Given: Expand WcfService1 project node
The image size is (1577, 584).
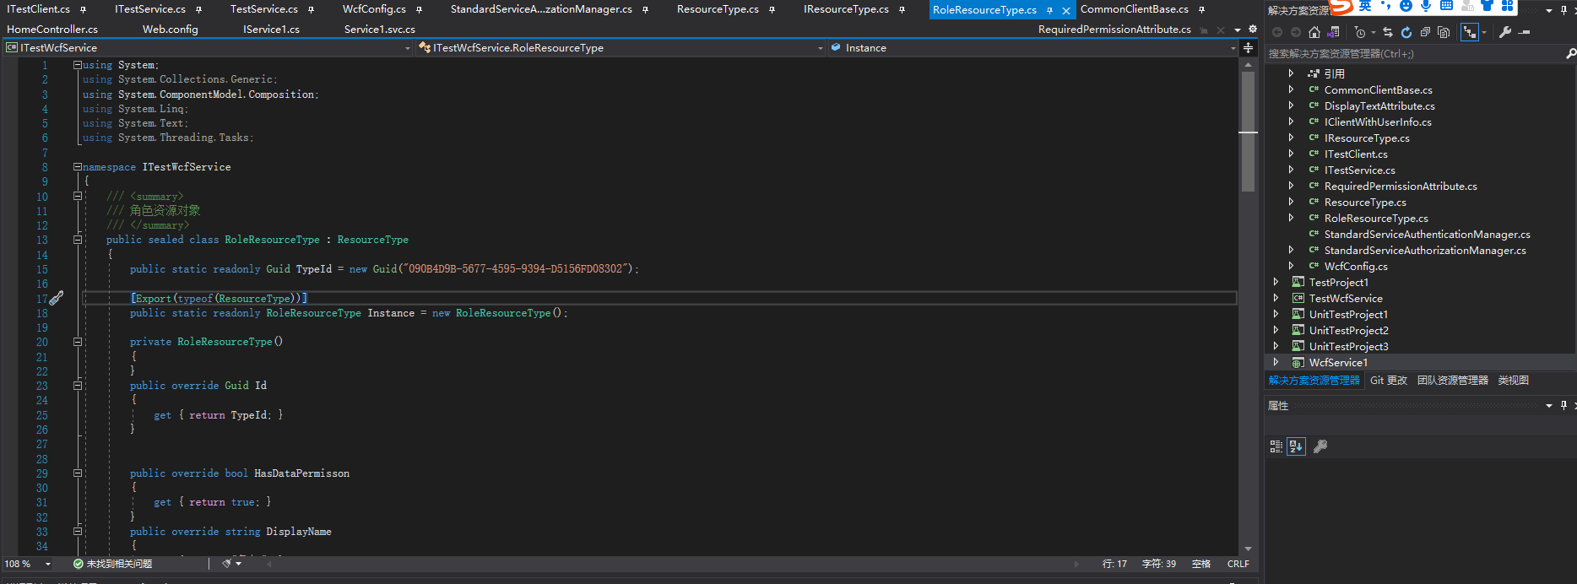Looking at the screenshot, I should point(1276,362).
